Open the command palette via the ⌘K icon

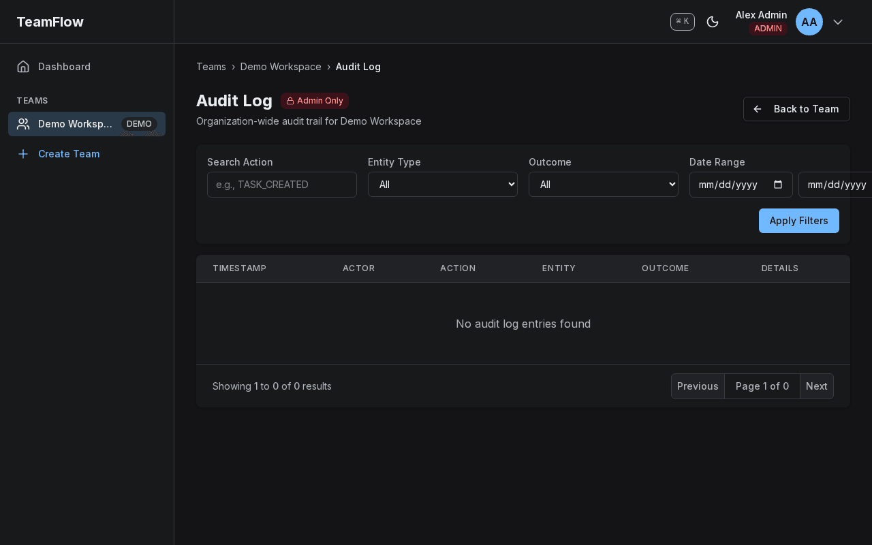[682, 21]
